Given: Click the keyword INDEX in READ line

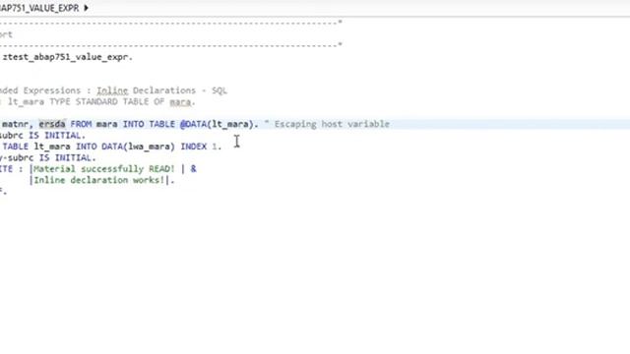Looking at the screenshot, I should pyautogui.click(x=193, y=147).
